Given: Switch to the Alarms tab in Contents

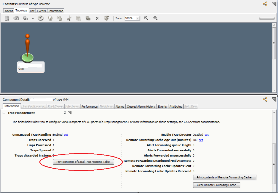Looking at the screenshot, I should click(9, 11).
